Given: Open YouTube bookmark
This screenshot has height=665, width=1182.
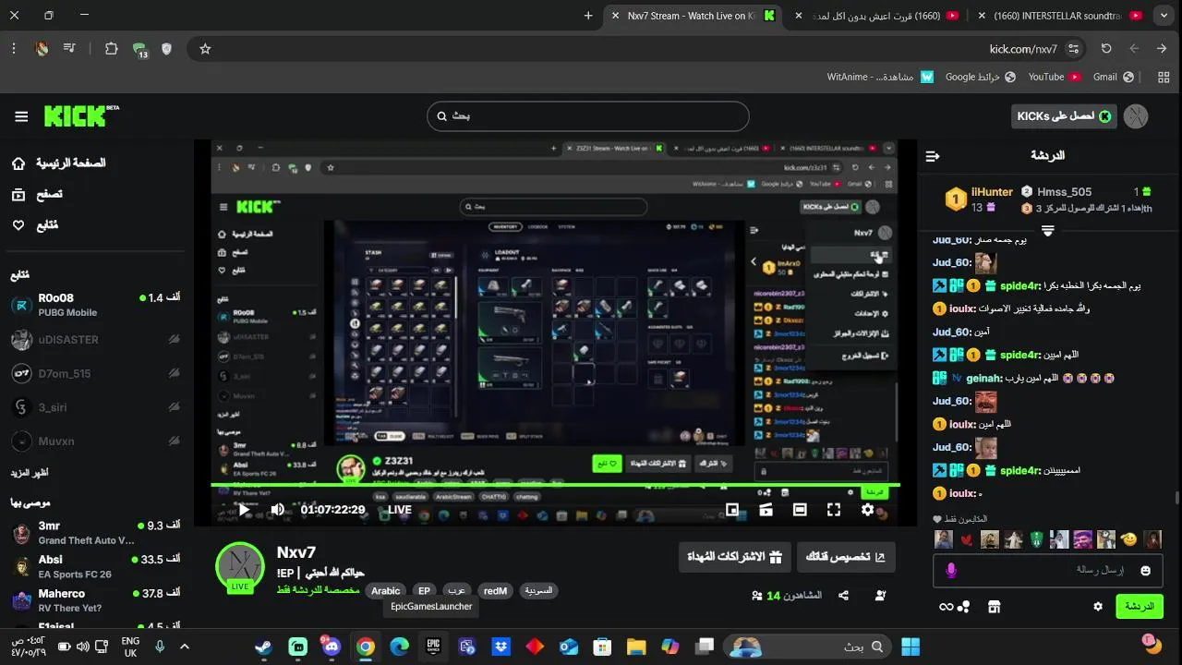Looking at the screenshot, I should pos(1055,77).
